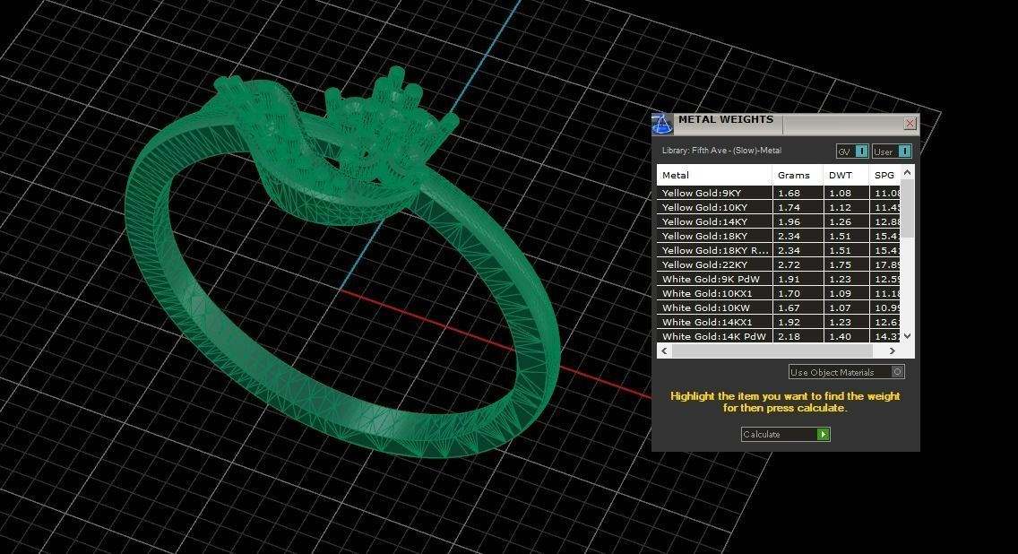Image resolution: width=1018 pixels, height=554 pixels.
Task: Click the 2.18 grams value cell
Action: [x=798, y=336]
